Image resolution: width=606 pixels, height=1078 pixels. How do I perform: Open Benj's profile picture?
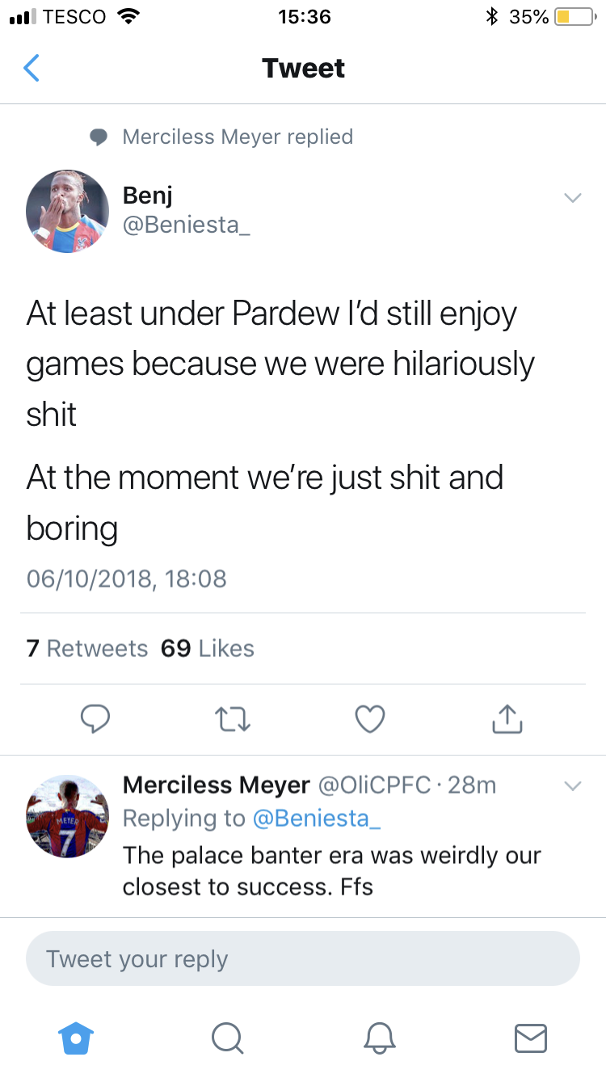tap(67, 211)
